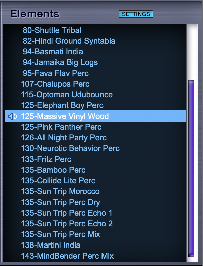Choose 94-Basmati India from the list

(x=53, y=52)
